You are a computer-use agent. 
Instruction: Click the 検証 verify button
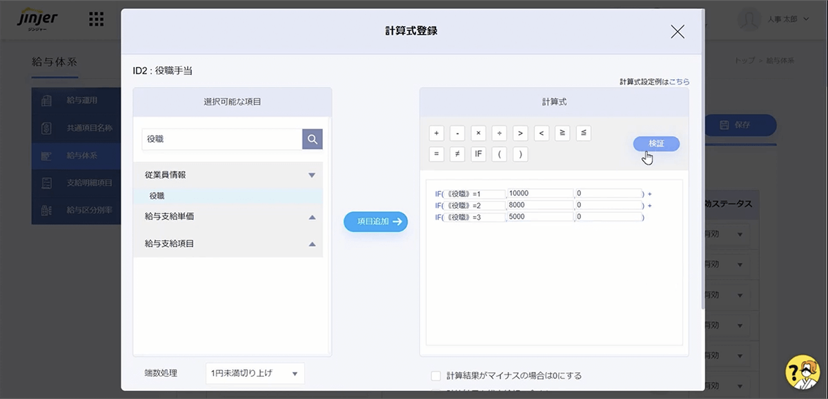(656, 144)
